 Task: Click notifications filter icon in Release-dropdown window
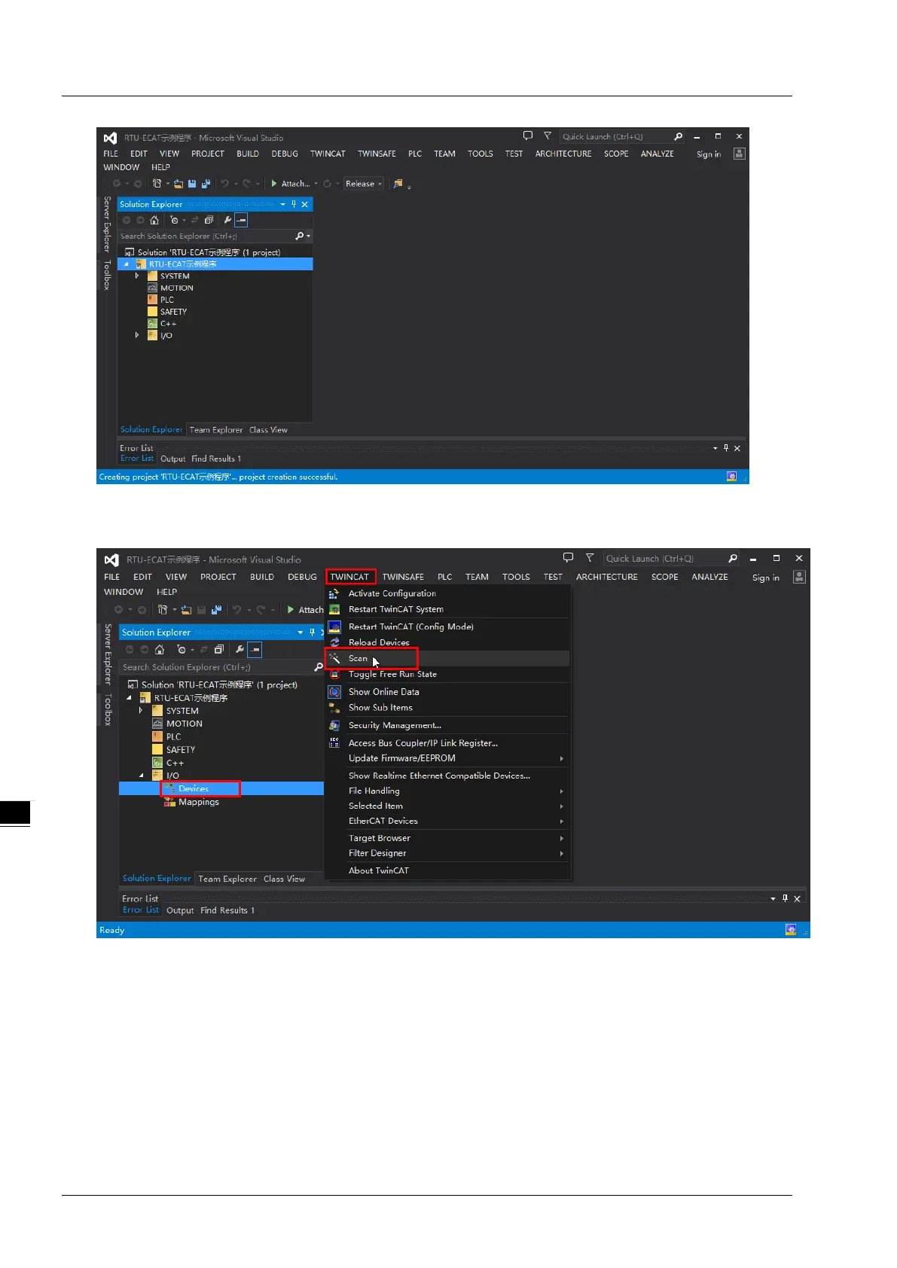click(548, 136)
